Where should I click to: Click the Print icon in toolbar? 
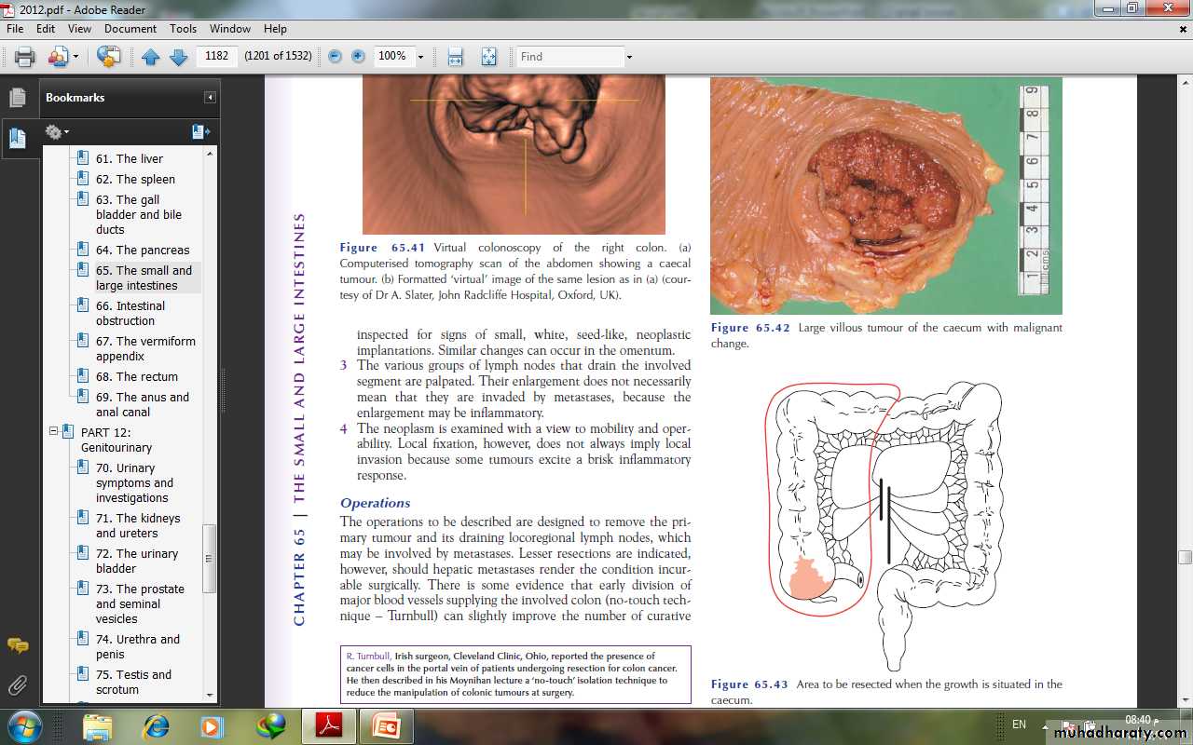(x=25, y=57)
